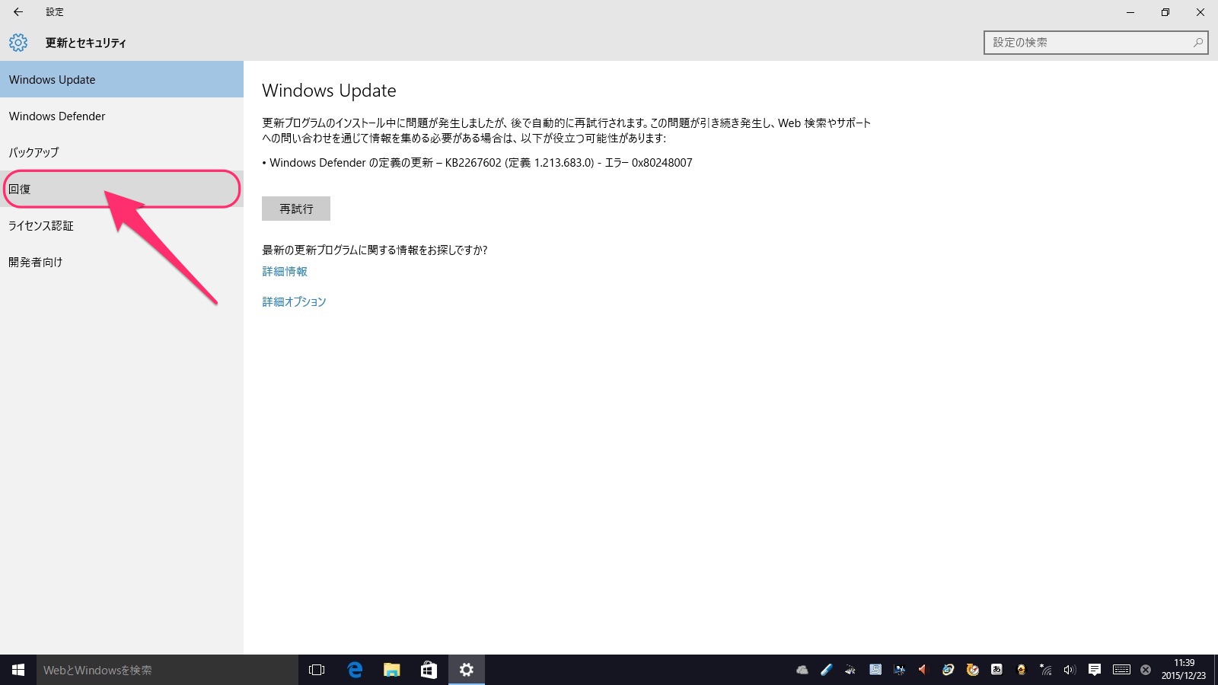Click the 更新とセキュリティ header title

pyautogui.click(x=85, y=43)
